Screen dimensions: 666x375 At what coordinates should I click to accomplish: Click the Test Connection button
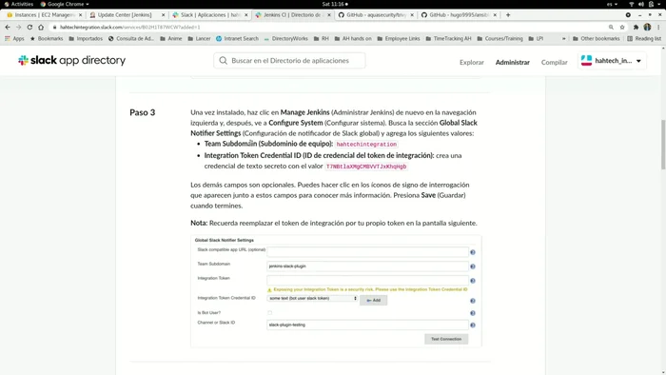point(446,339)
